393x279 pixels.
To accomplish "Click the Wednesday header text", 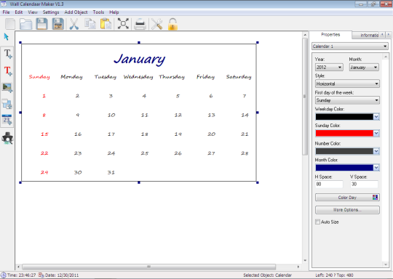I will (x=138, y=77).
